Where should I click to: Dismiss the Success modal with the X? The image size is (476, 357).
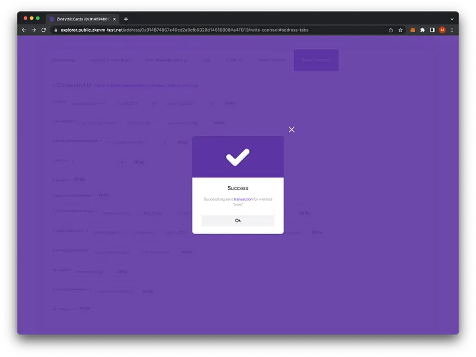[292, 129]
